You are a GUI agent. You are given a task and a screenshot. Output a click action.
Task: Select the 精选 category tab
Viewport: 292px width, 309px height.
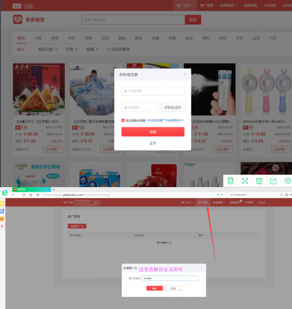point(21,38)
